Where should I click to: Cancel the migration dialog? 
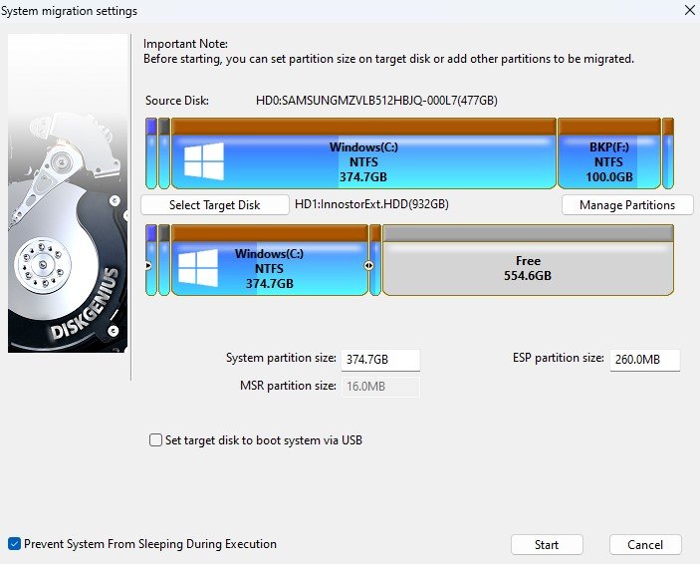645,545
